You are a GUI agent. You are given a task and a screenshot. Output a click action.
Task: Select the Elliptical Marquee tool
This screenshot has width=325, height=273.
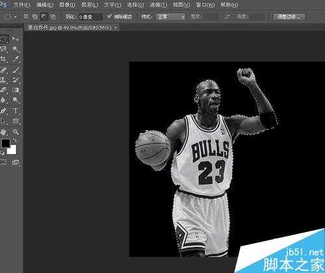(4, 39)
